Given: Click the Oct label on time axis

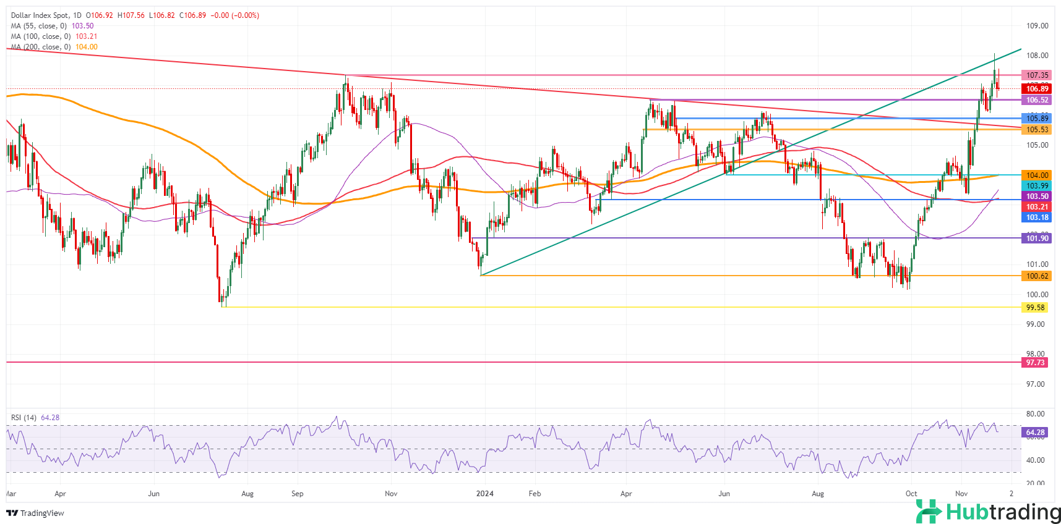Looking at the screenshot, I should tap(911, 494).
